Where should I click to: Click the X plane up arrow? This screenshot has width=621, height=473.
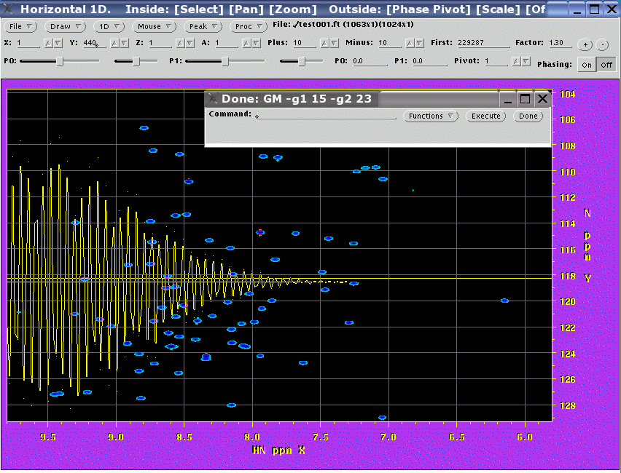tap(48, 43)
